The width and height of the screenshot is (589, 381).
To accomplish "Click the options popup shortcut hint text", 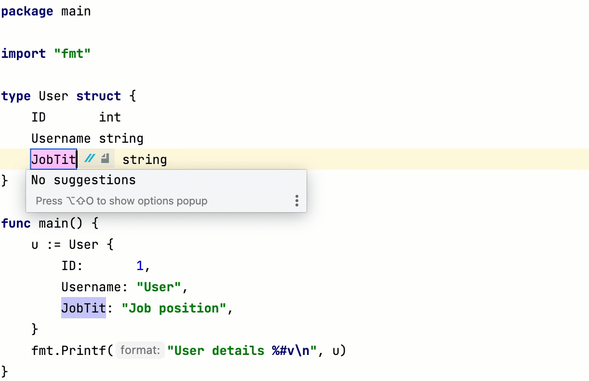I will click(x=121, y=201).
